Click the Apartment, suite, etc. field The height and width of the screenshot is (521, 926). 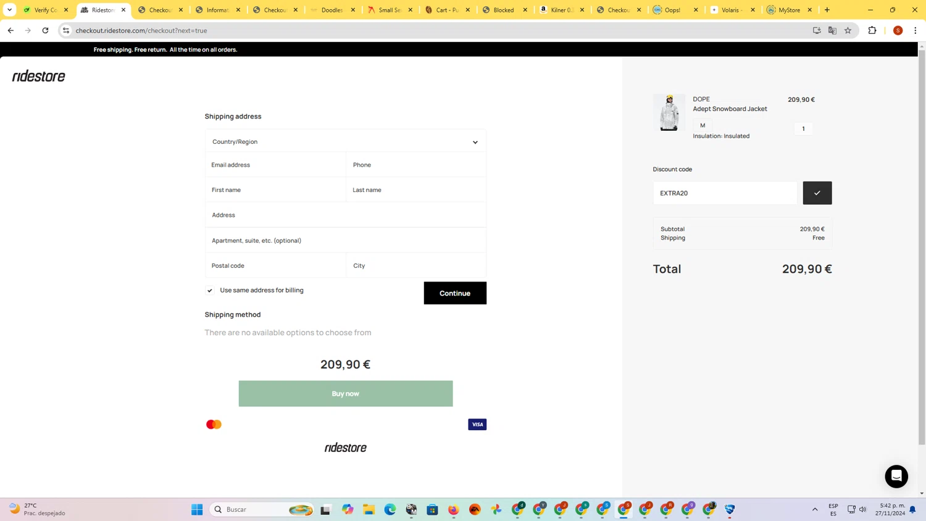[x=345, y=240]
